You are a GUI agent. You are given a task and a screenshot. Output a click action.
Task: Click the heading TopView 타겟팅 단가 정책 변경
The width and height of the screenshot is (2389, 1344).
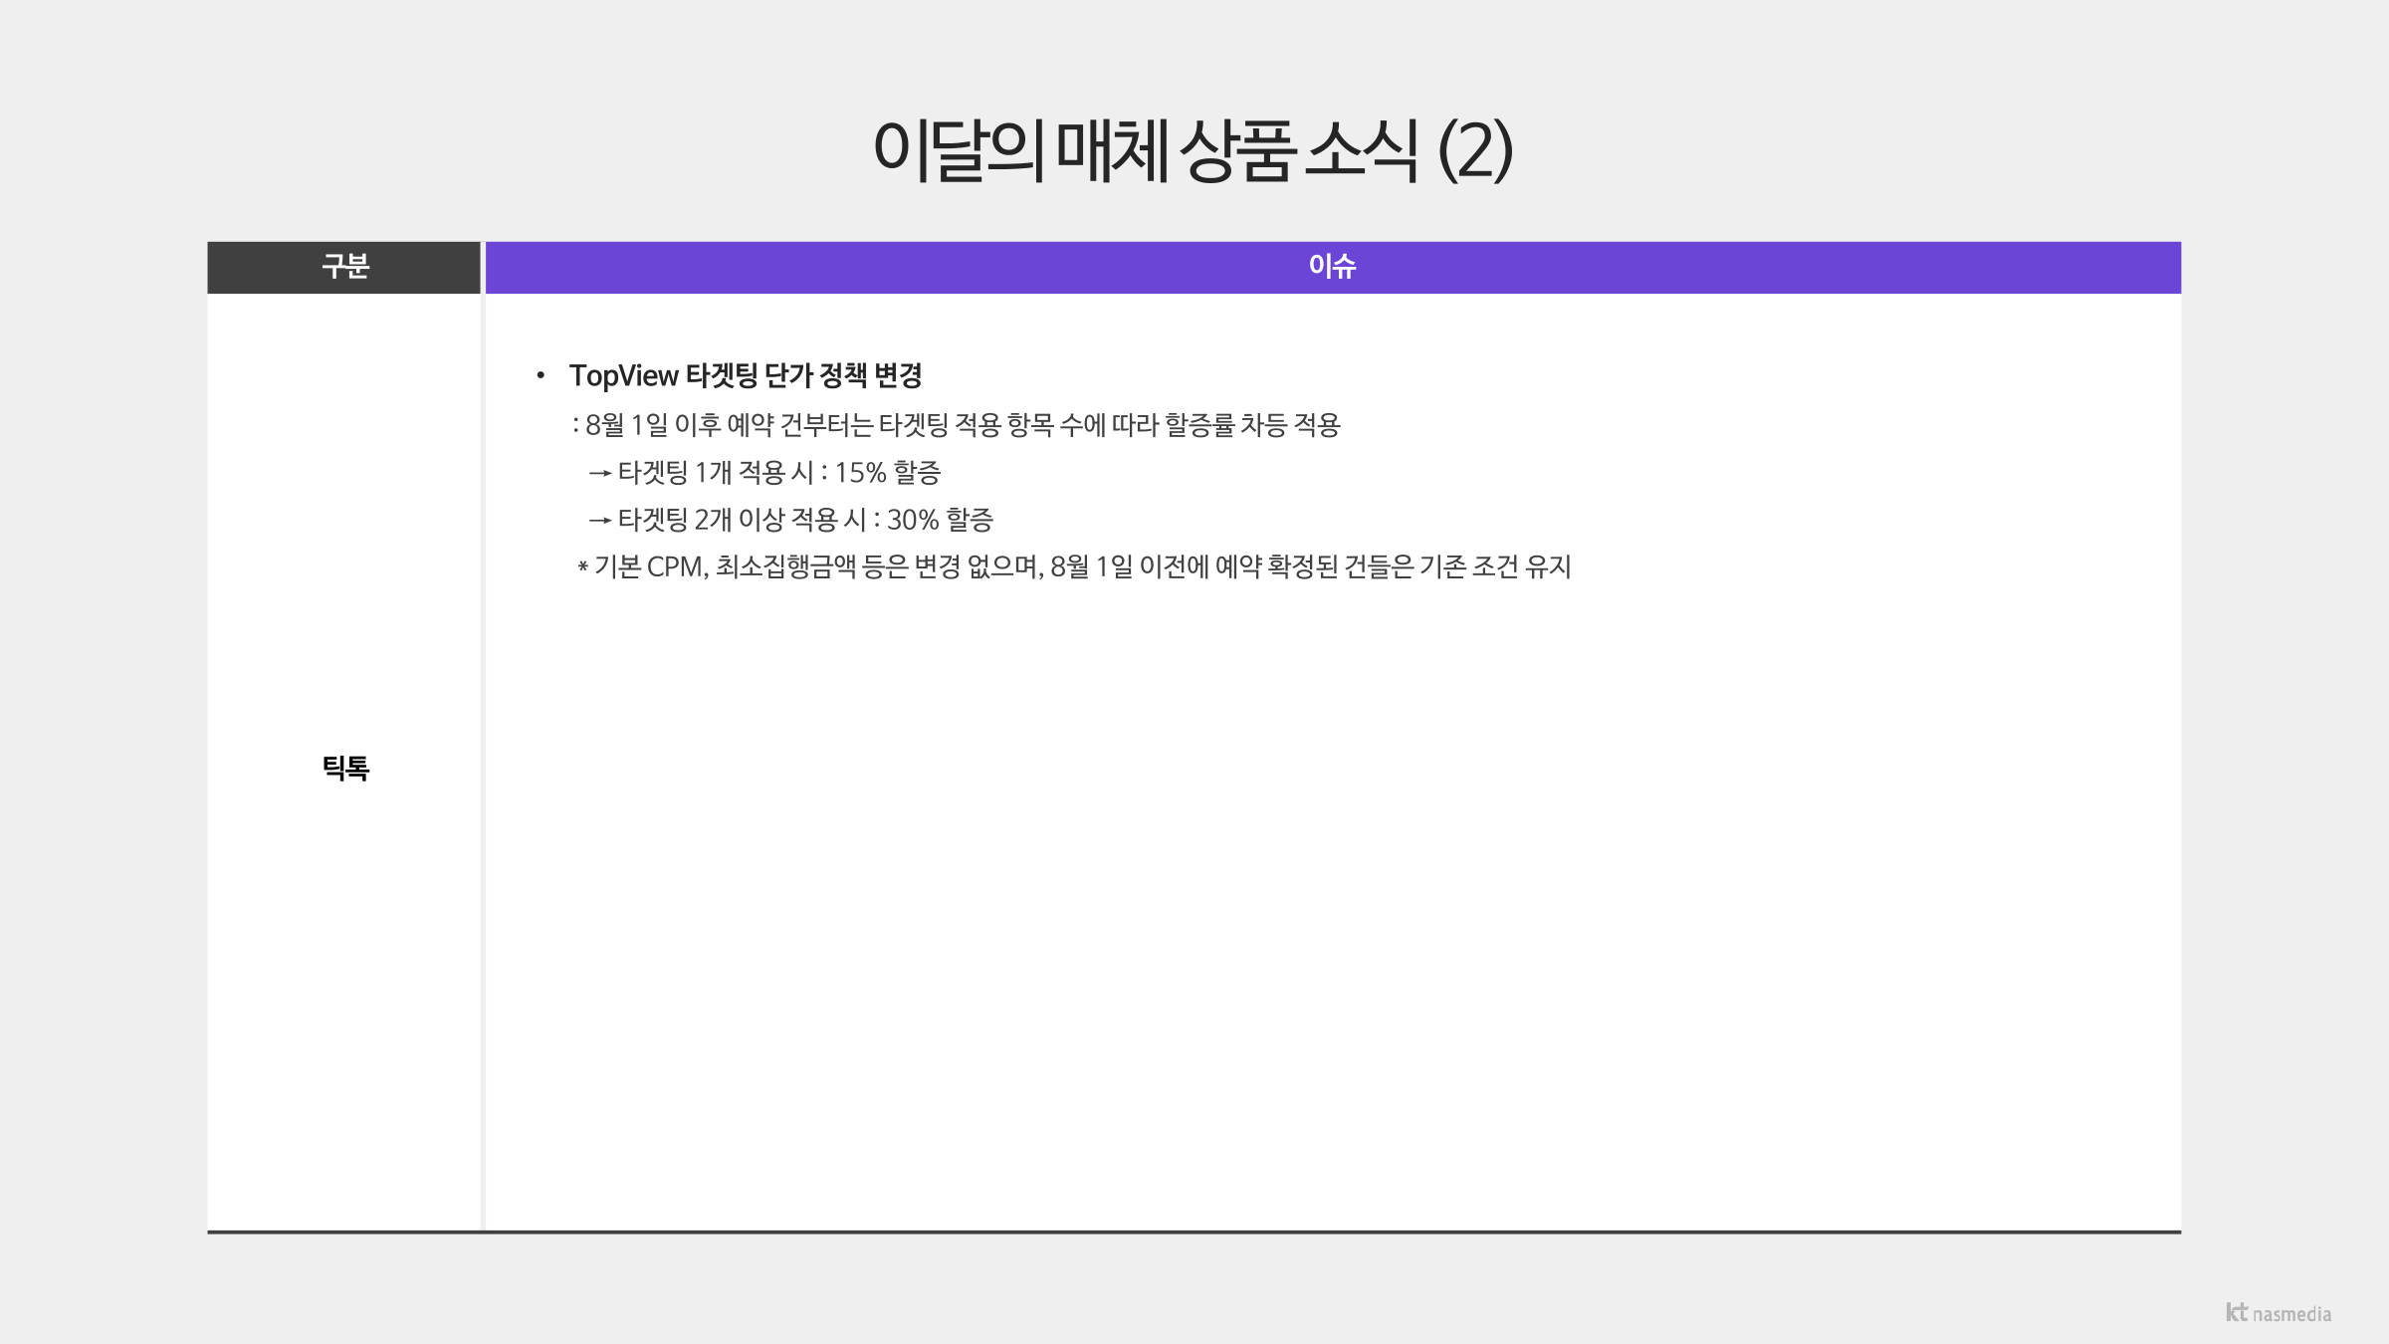click(746, 375)
